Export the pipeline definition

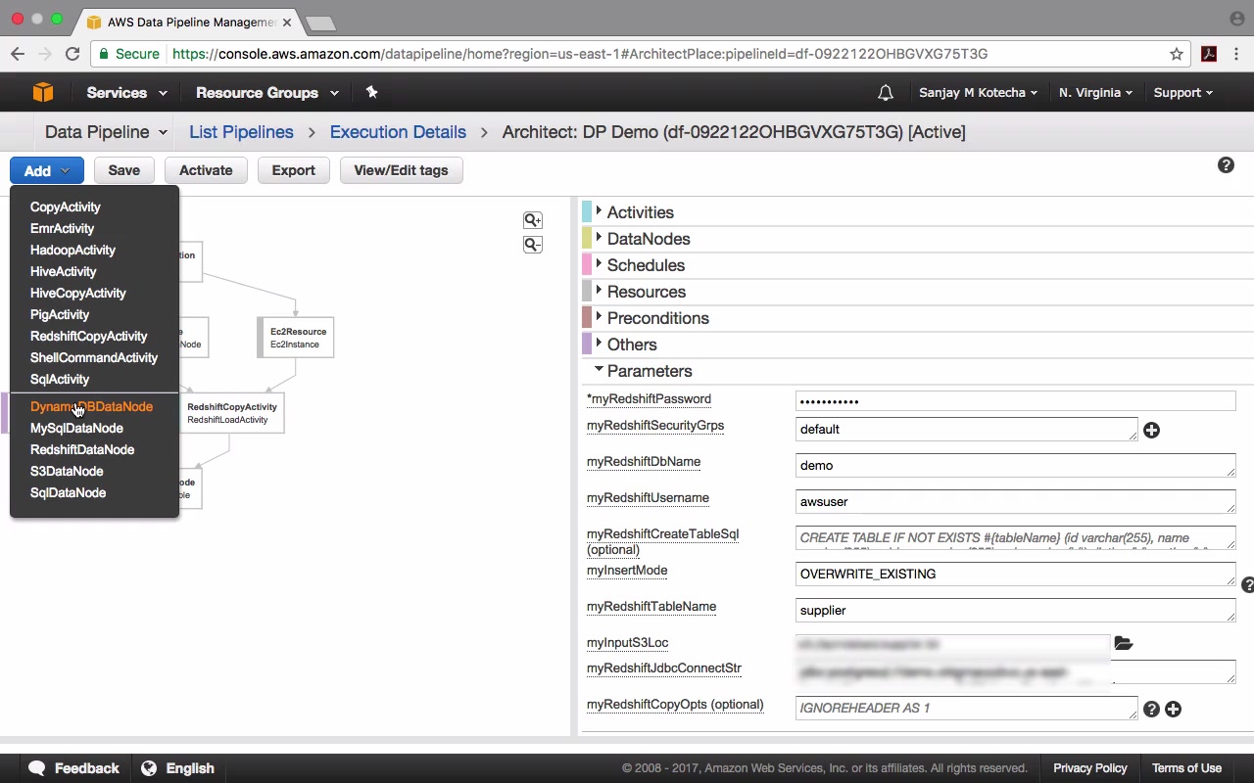tap(293, 170)
